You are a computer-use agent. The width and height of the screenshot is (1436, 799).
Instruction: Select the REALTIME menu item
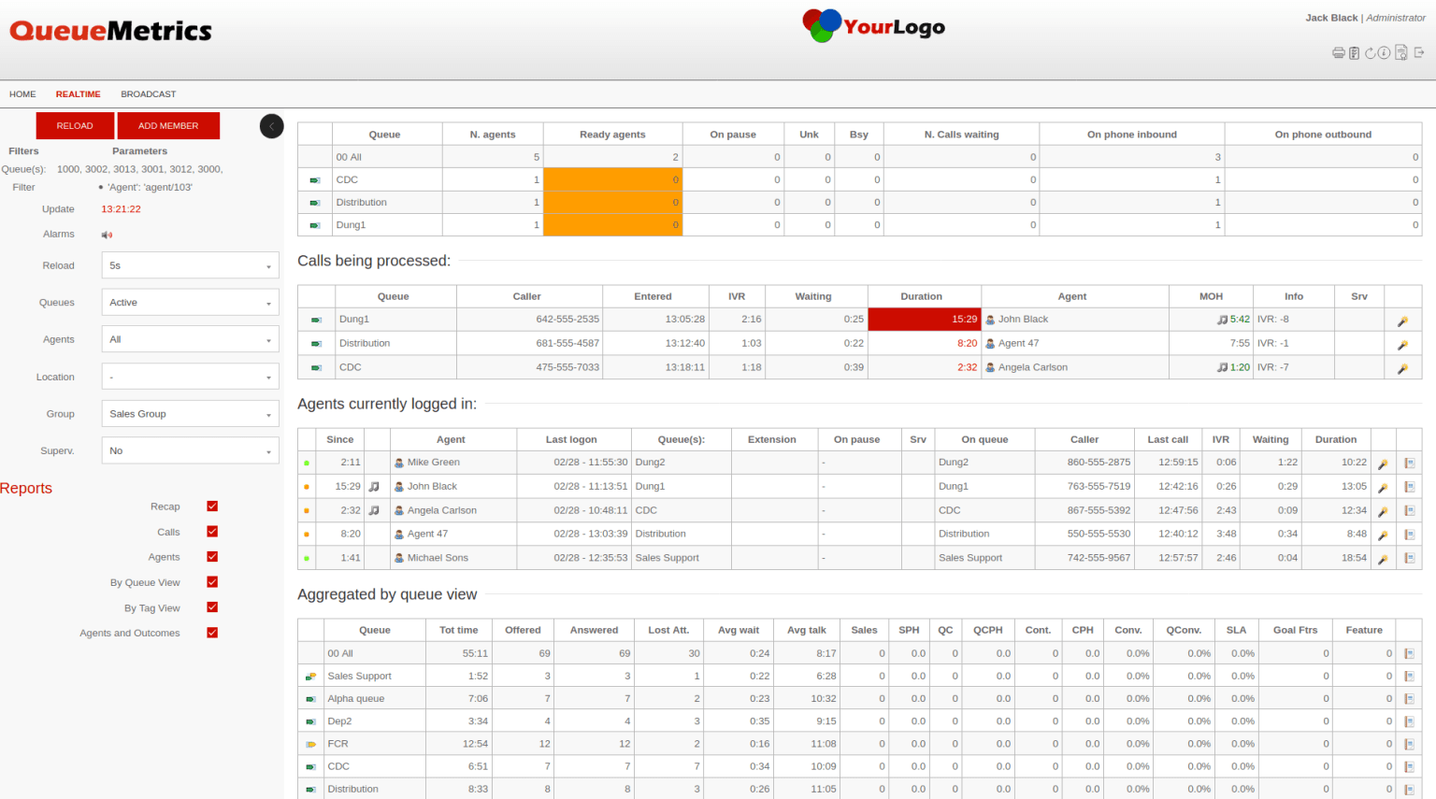[78, 94]
